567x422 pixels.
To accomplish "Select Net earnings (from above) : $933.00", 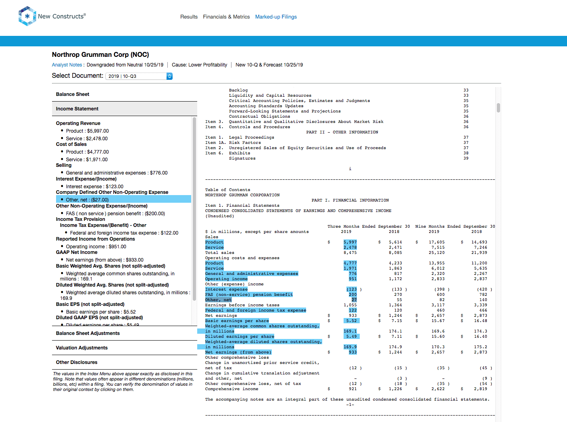I will coord(104,260).
